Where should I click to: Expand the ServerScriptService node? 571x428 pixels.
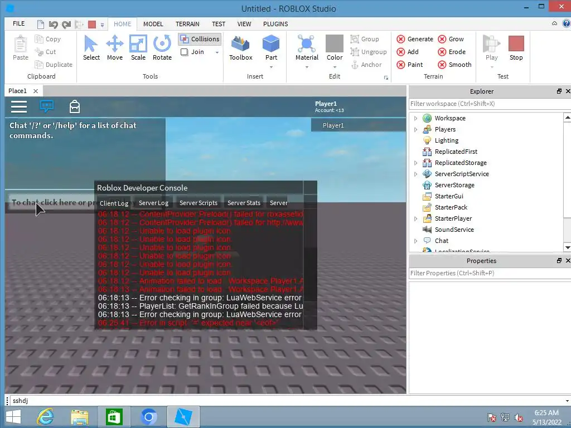(x=415, y=174)
